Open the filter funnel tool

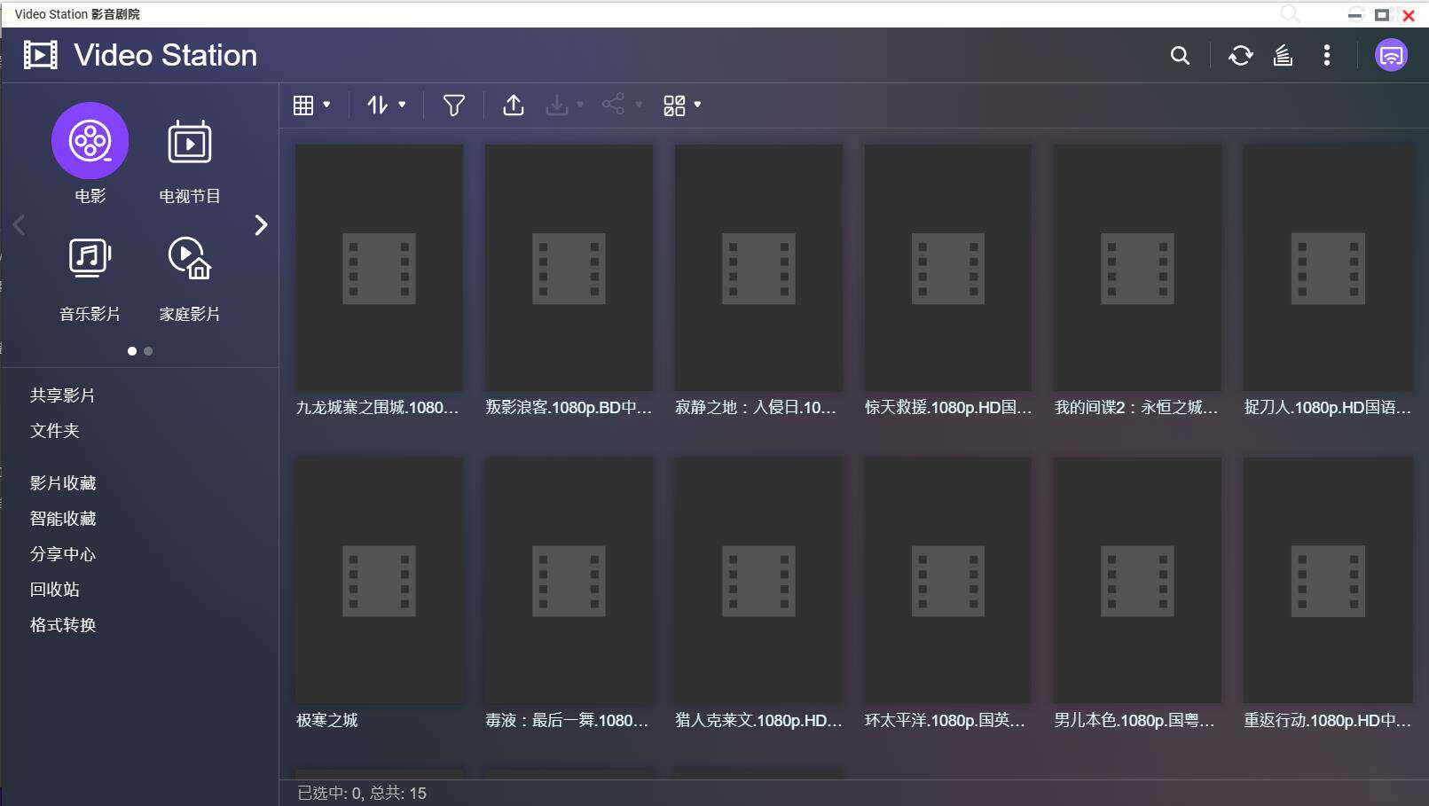click(454, 106)
